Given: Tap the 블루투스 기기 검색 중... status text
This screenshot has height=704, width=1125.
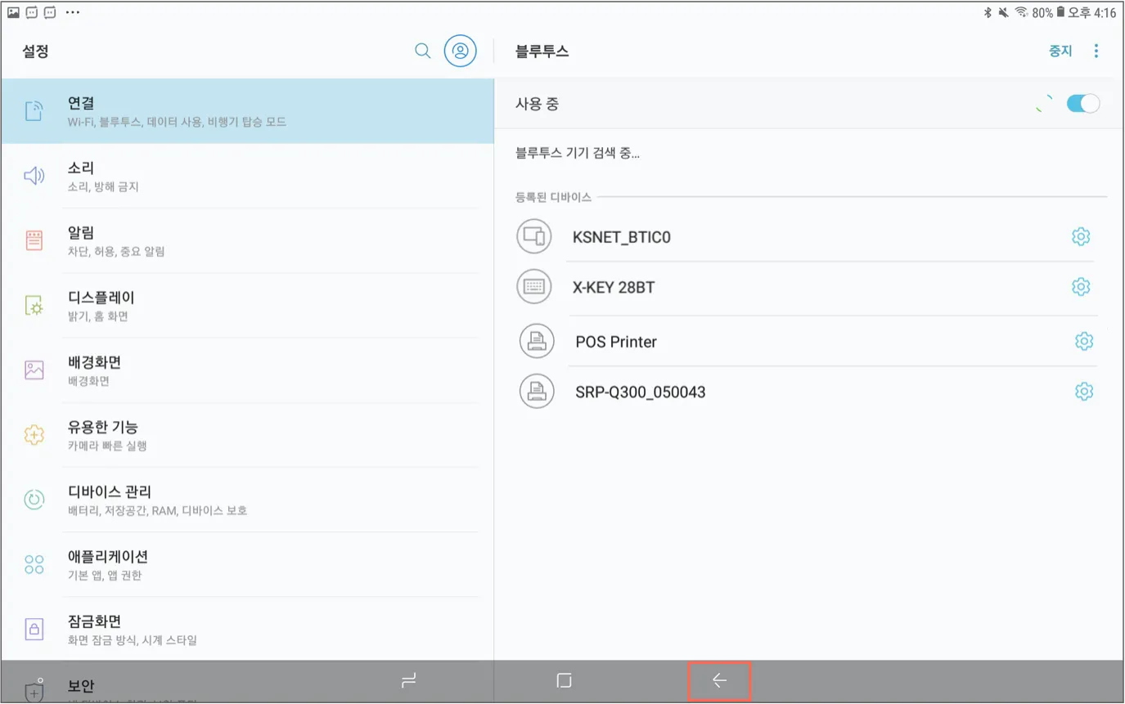Looking at the screenshot, I should click(x=578, y=153).
